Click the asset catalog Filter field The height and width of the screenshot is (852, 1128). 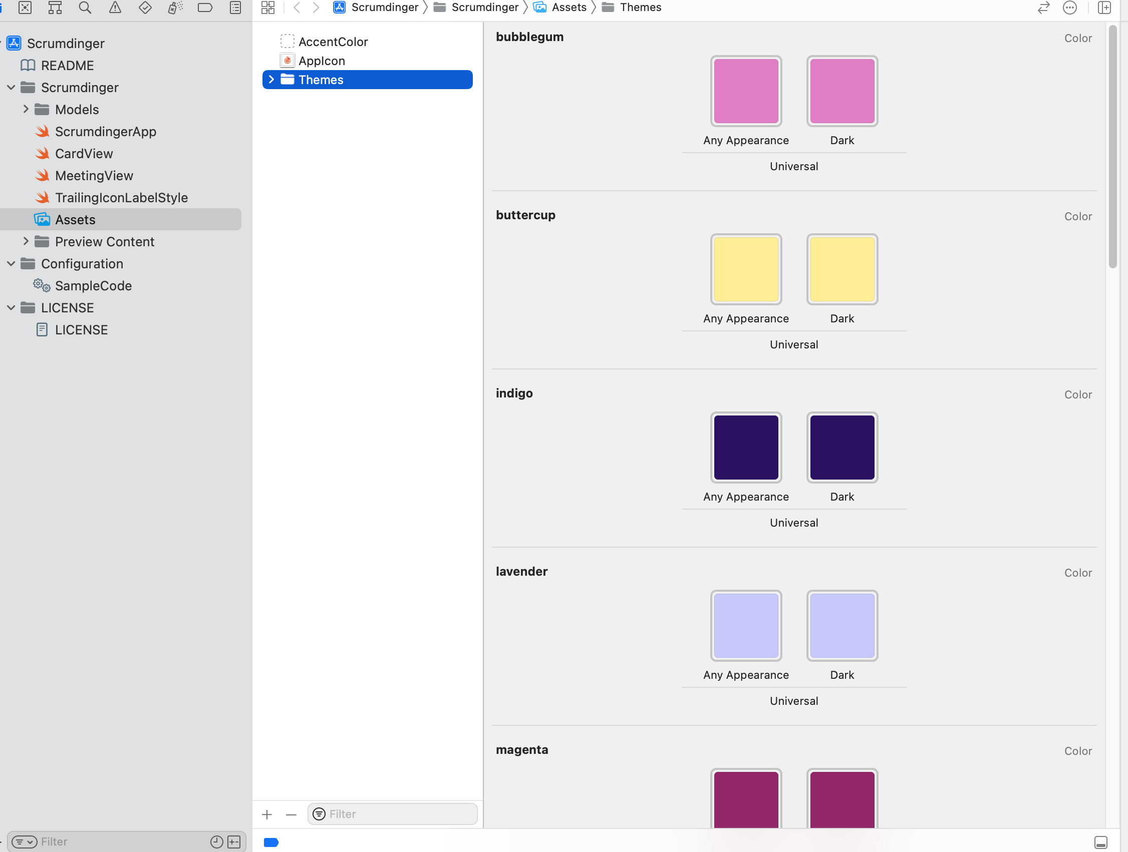[393, 814]
